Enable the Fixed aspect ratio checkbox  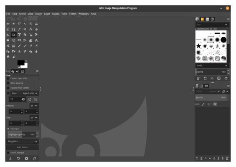tap(8, 93)
